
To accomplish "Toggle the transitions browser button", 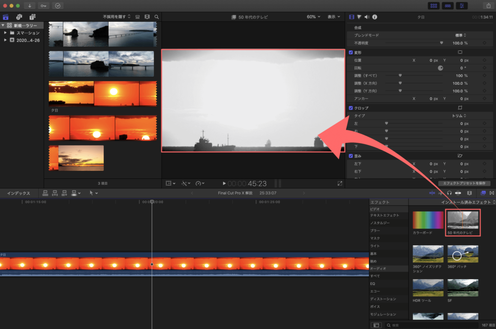I will pos(492,193).
